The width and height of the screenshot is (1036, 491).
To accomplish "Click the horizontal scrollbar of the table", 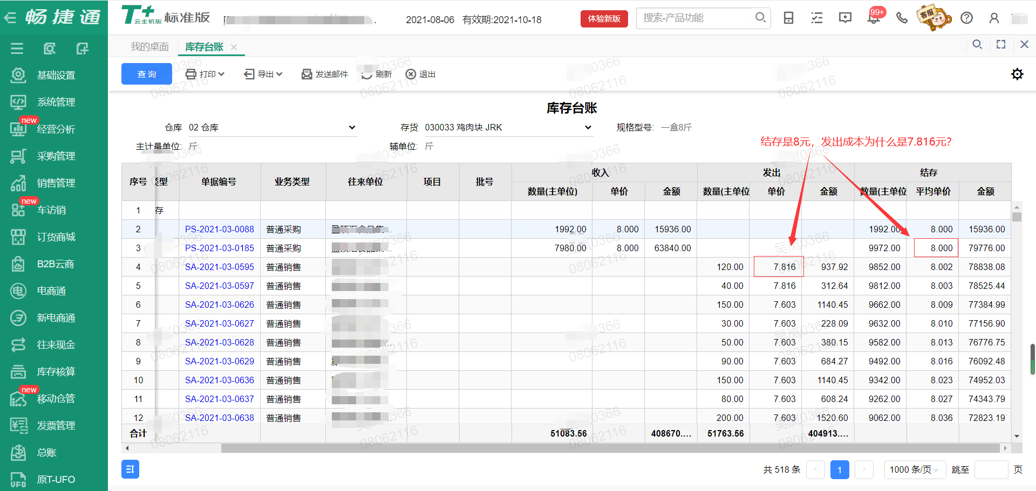I will pos(610,448).
